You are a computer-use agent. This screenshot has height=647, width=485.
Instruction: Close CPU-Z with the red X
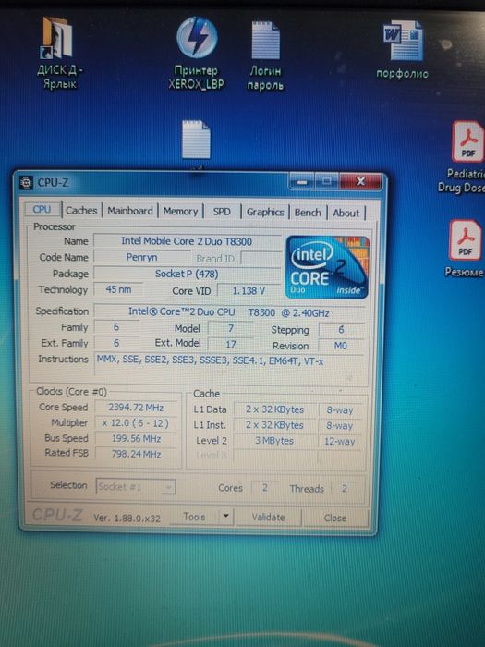click(360, 181)
